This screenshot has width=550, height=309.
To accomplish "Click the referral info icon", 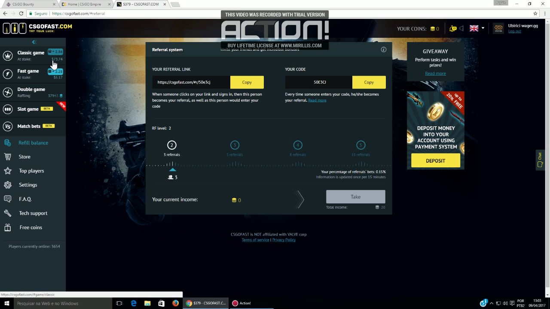I will click(384, 50).
